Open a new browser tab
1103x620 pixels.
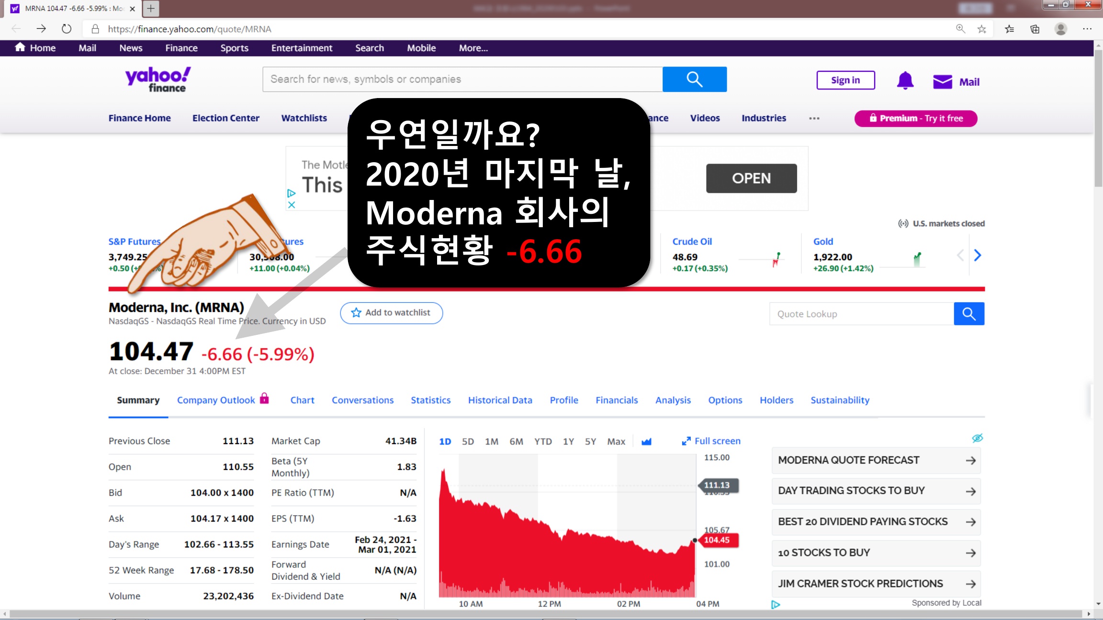tap(151, 8)
